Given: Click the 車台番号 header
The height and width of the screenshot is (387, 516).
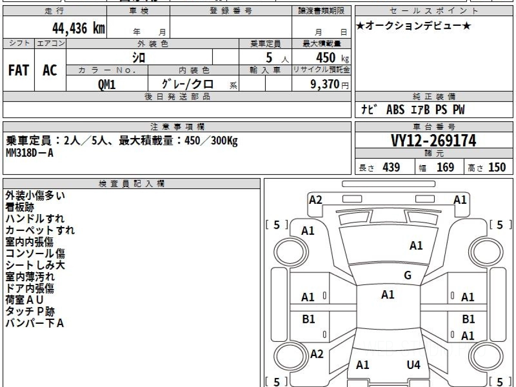Looking at the screenshot, I should [434, 127].
